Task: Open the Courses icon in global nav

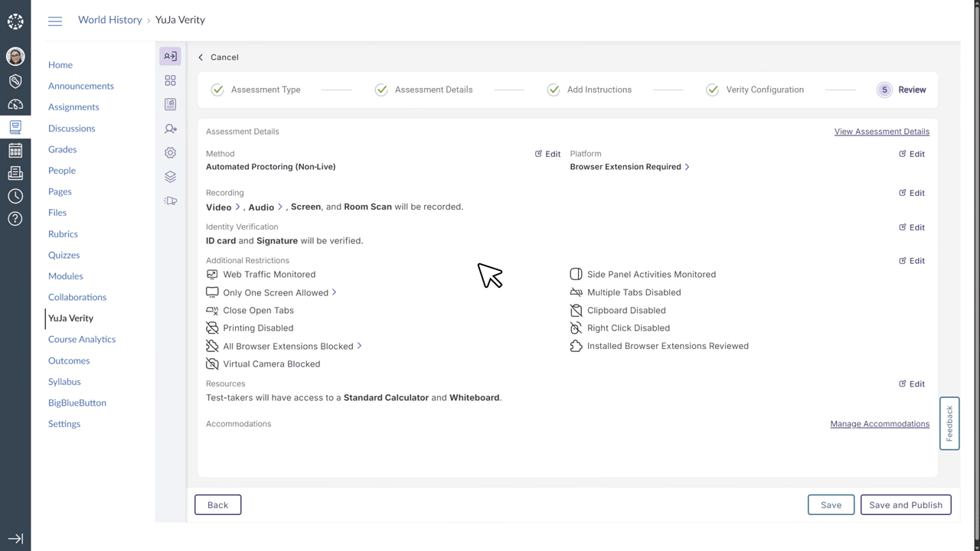Action: pos(15,128)
